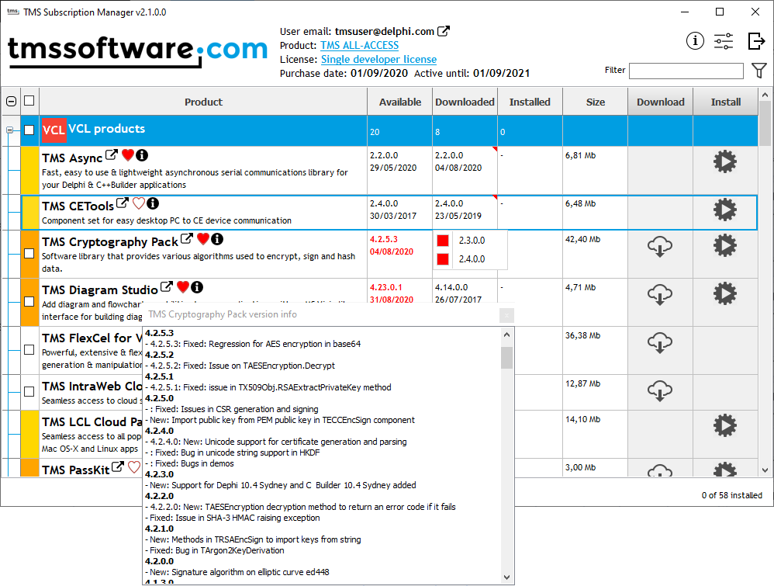Click the Download column header button
This screenshot has height=586, width=774.
click(x=661, y=102)
